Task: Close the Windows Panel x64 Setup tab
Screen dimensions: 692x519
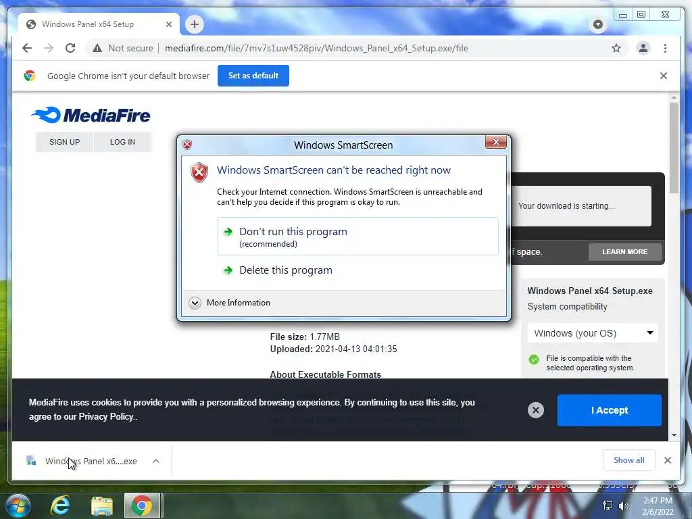Action: coord(168,24)
